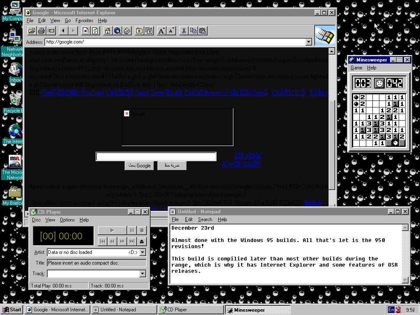
Task: Follow the English language link
Action: [313, 203]
